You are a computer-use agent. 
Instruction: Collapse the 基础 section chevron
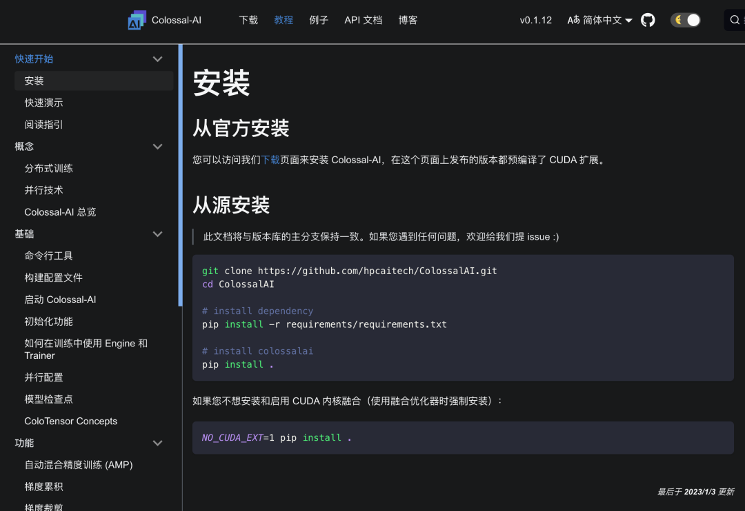(158, 234)
